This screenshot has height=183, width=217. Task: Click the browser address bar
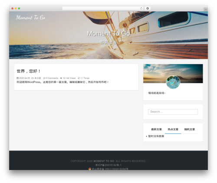pos(102,8)
